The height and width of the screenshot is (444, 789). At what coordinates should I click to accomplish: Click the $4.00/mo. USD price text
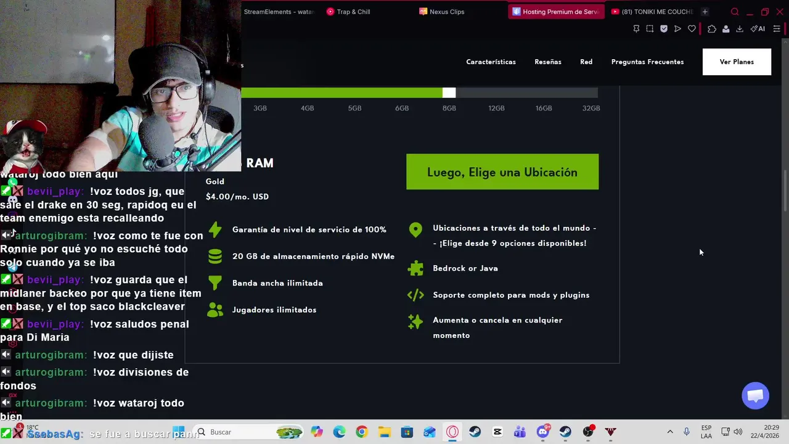[x=237, y=197]
